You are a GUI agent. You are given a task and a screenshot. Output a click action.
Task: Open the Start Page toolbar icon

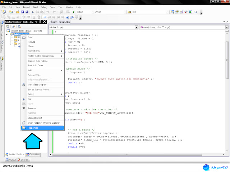[191, 12]
